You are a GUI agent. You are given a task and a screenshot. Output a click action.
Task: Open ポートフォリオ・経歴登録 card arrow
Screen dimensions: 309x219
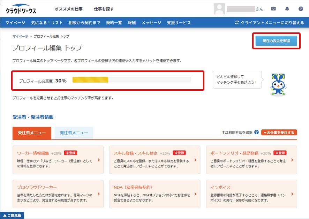point(292,160)
